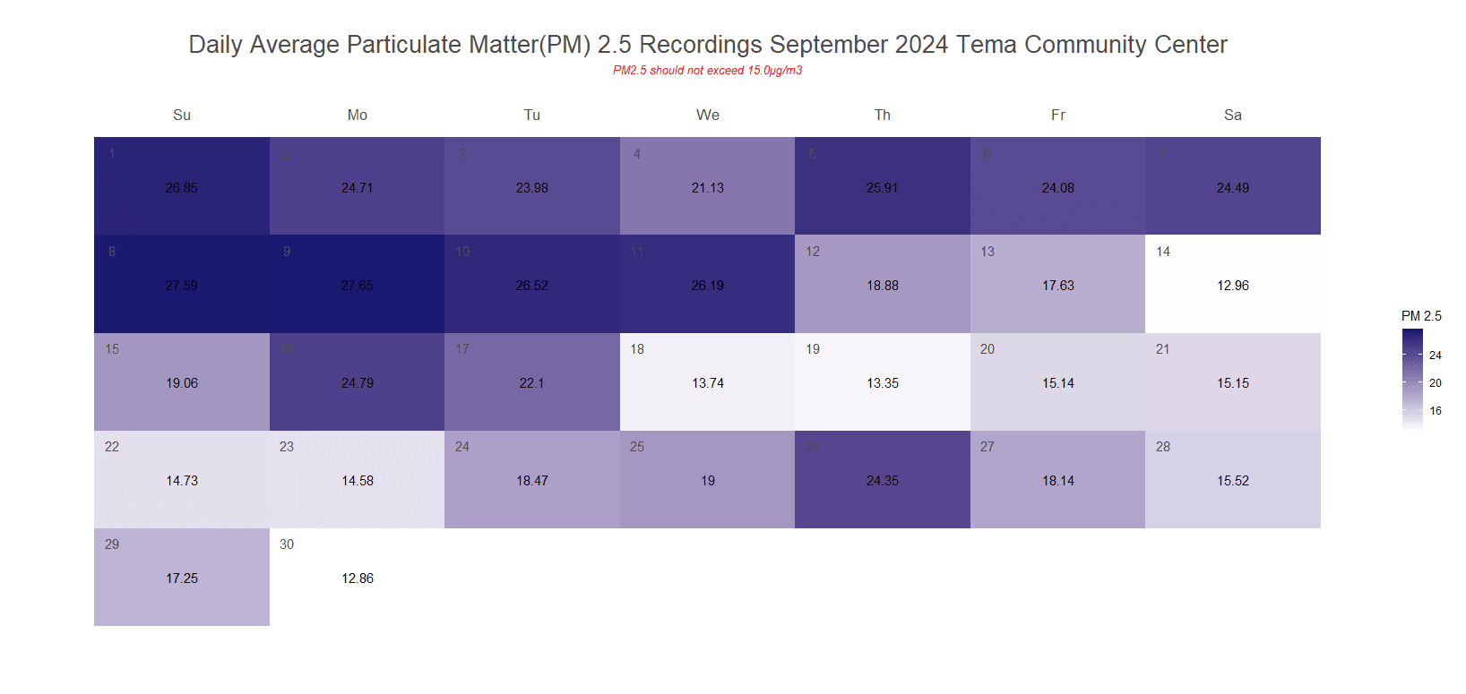Click the September 17 cell showing 22.1
This screenshot has width=1466, height=694.
[x=531, y=381]
